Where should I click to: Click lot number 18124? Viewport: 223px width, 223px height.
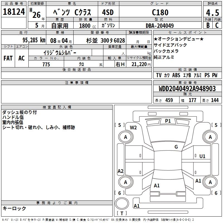tap(14, 12)
